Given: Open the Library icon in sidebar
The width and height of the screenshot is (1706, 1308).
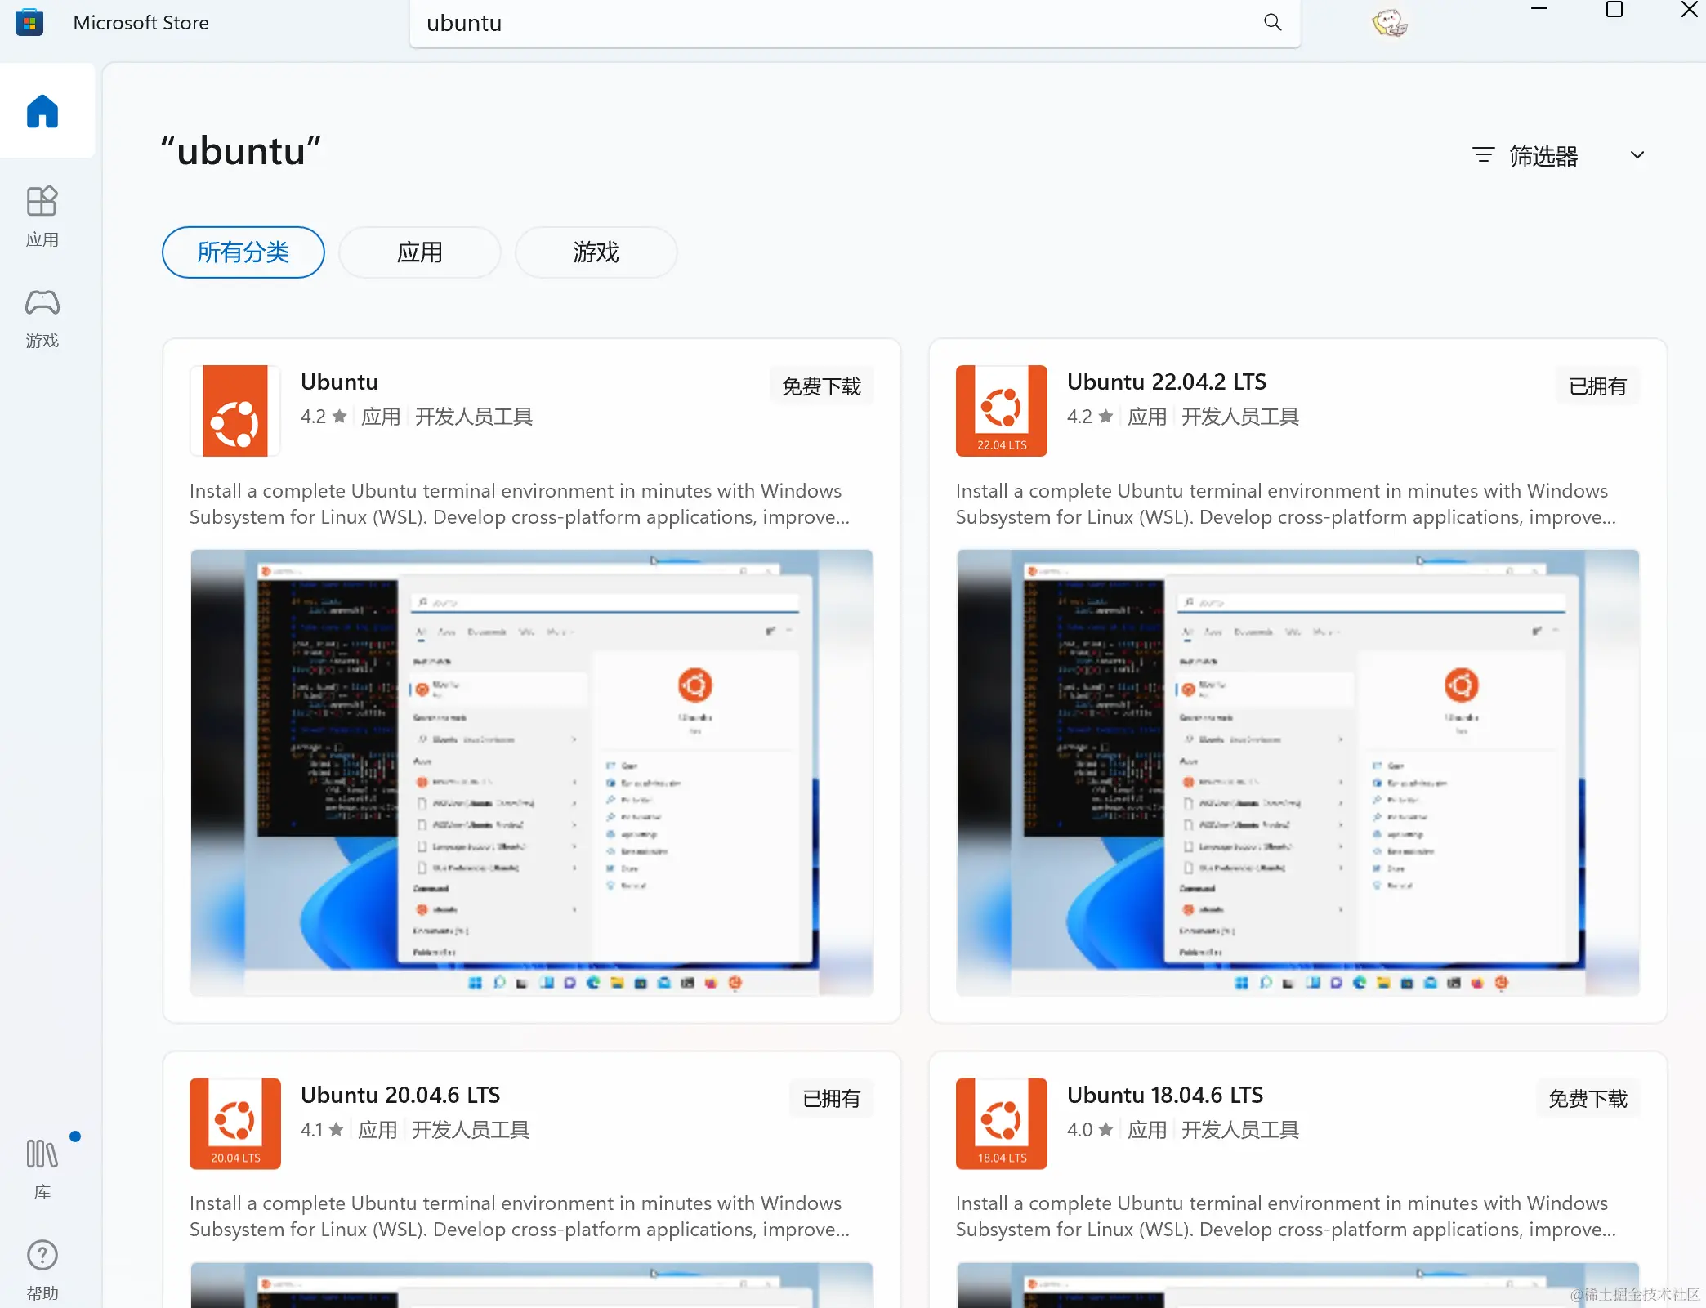Looking at the screenshot, I should tap(42, 1167).
